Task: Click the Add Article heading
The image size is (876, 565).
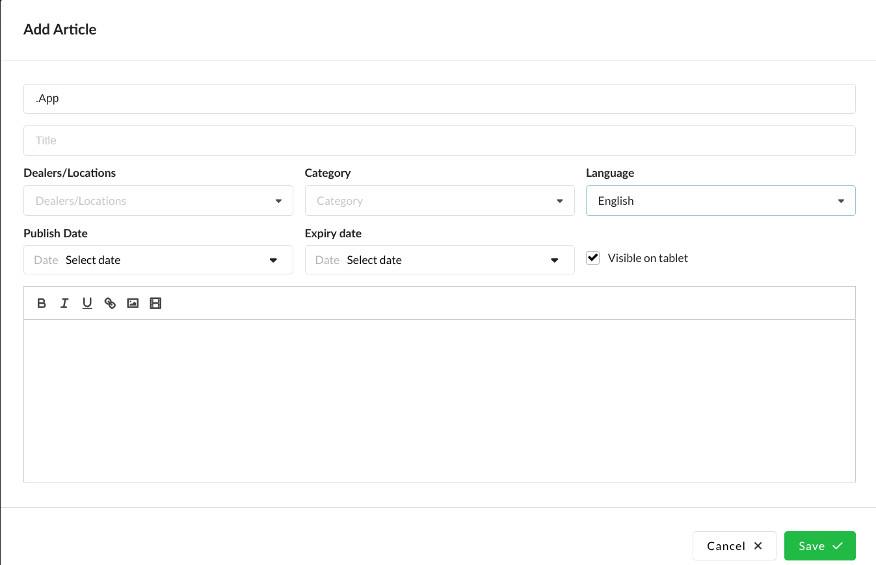Action: (x=60, y=29)
